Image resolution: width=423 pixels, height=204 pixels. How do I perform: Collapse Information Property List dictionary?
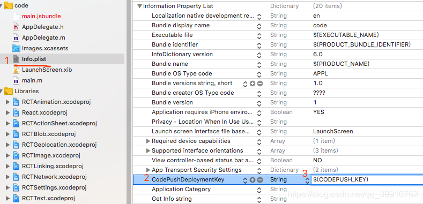[x=139, y=6]
